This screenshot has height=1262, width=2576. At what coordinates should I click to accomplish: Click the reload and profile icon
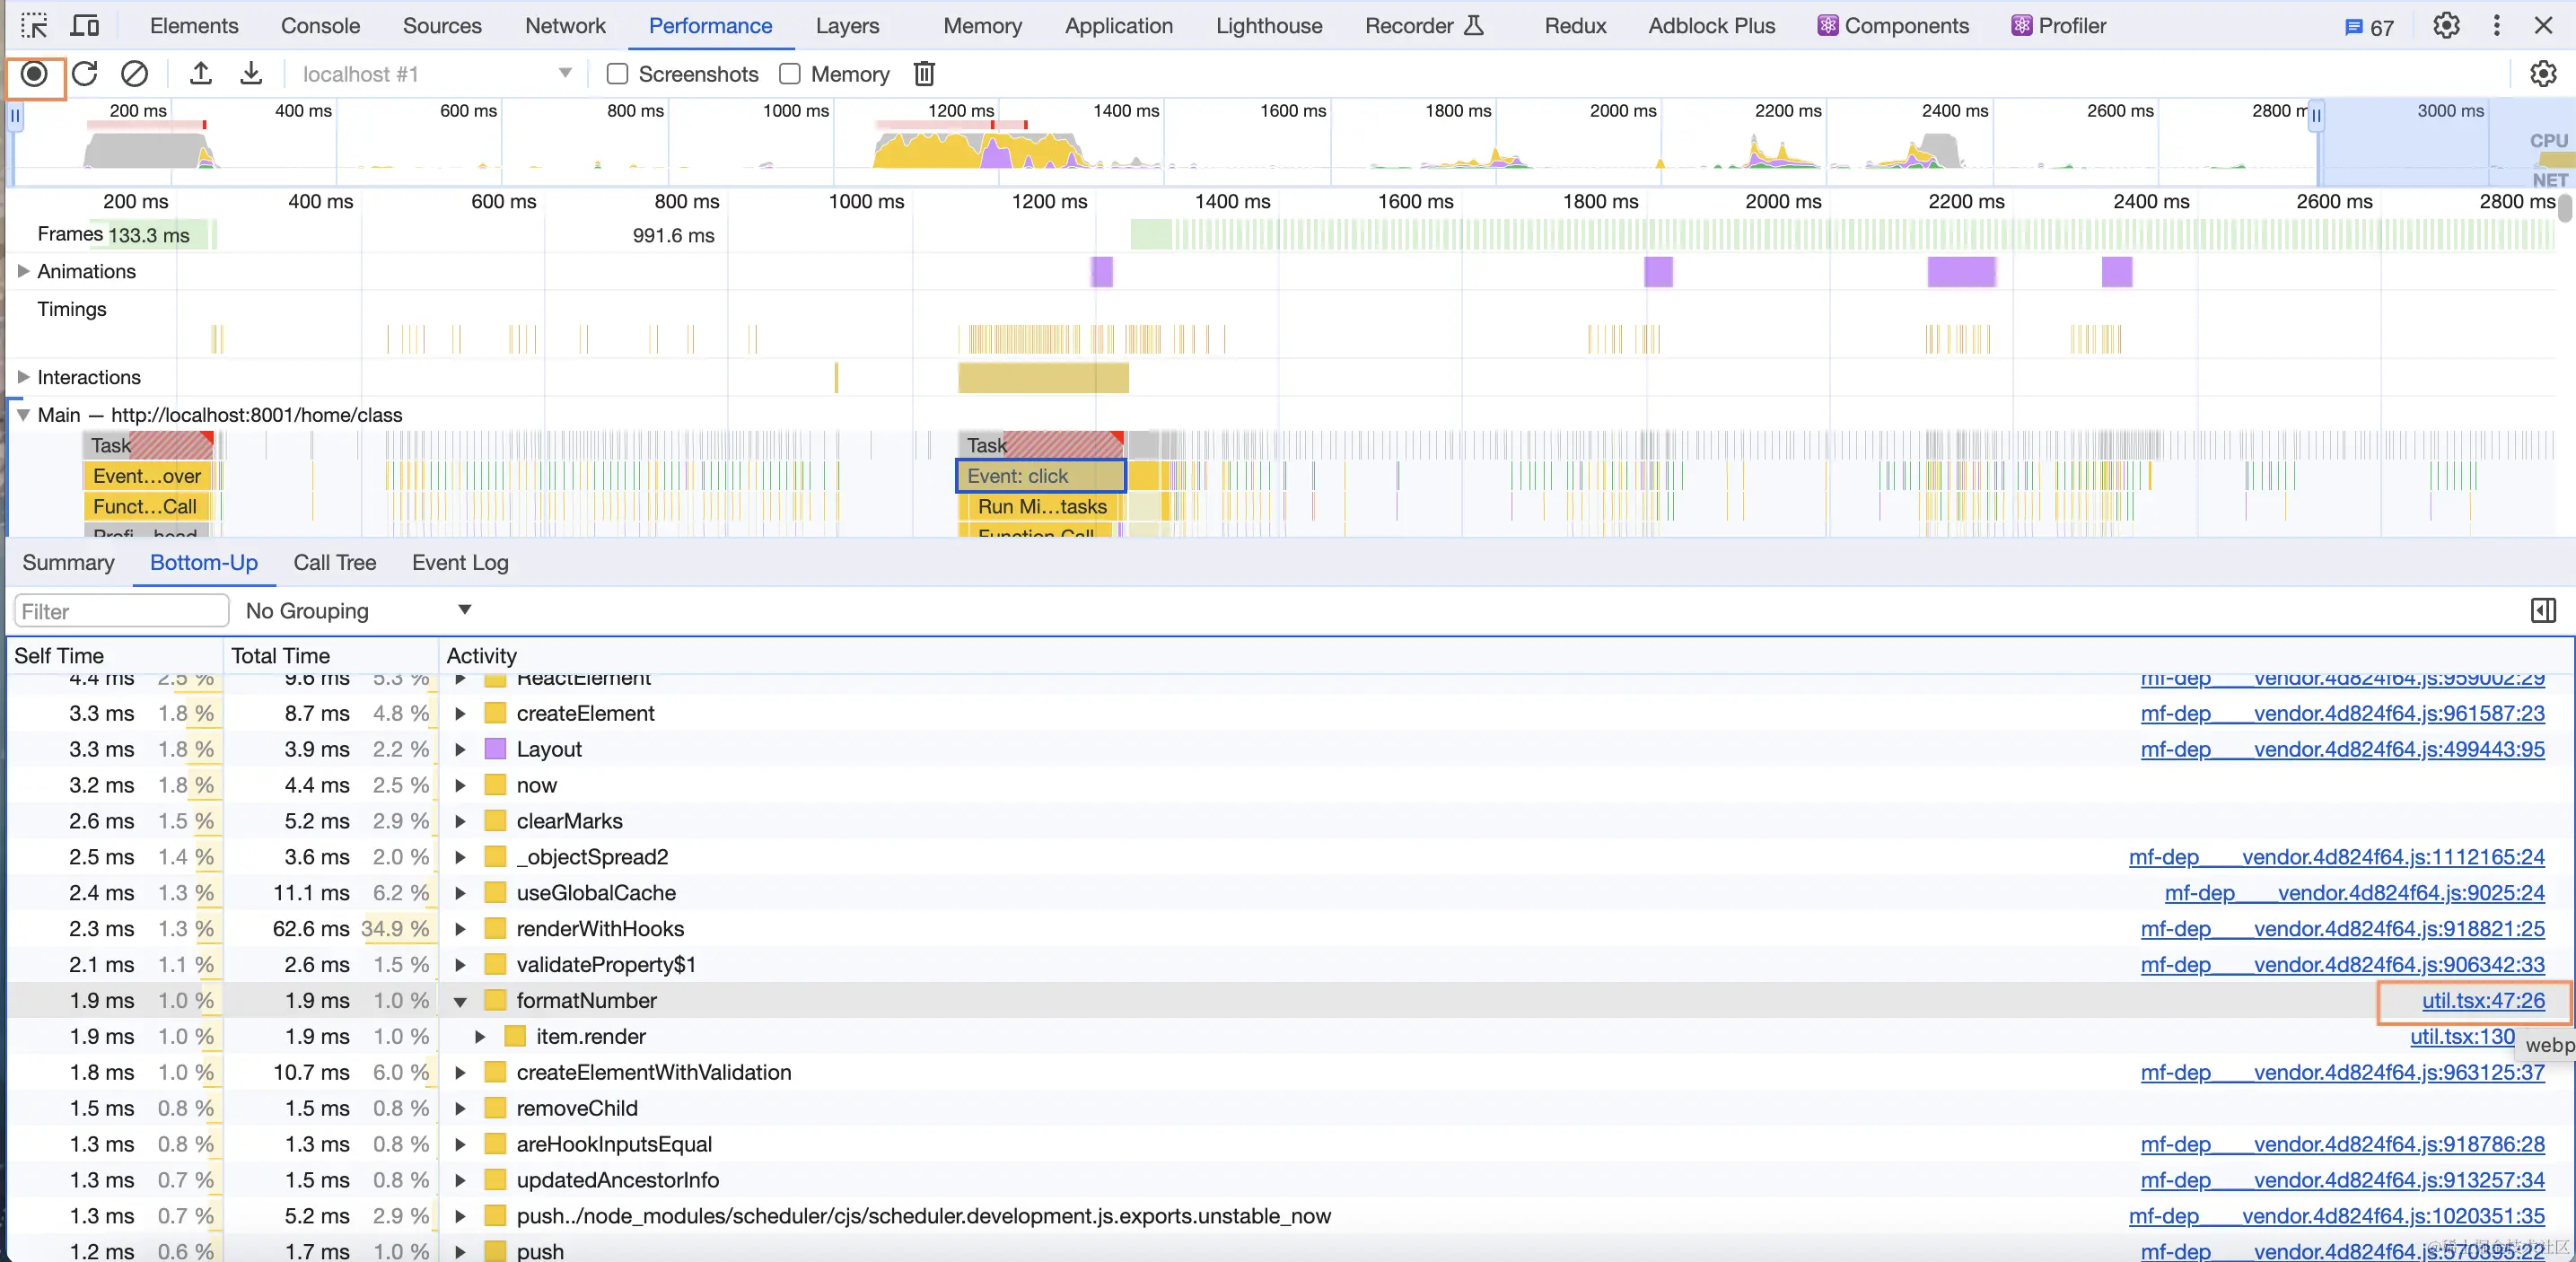coord(85,74)
